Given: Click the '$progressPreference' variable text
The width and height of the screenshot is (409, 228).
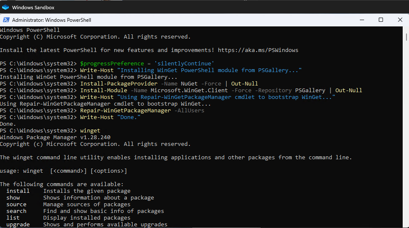Looking at the screenshot, I should click(x=112, y=64).
